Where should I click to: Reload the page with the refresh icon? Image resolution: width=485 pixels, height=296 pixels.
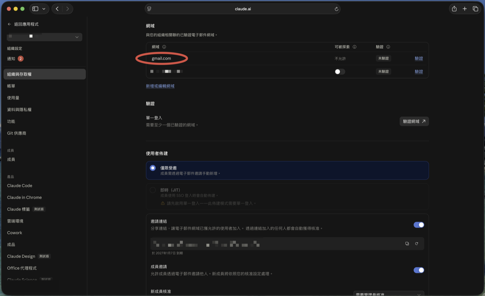[336, 9]
